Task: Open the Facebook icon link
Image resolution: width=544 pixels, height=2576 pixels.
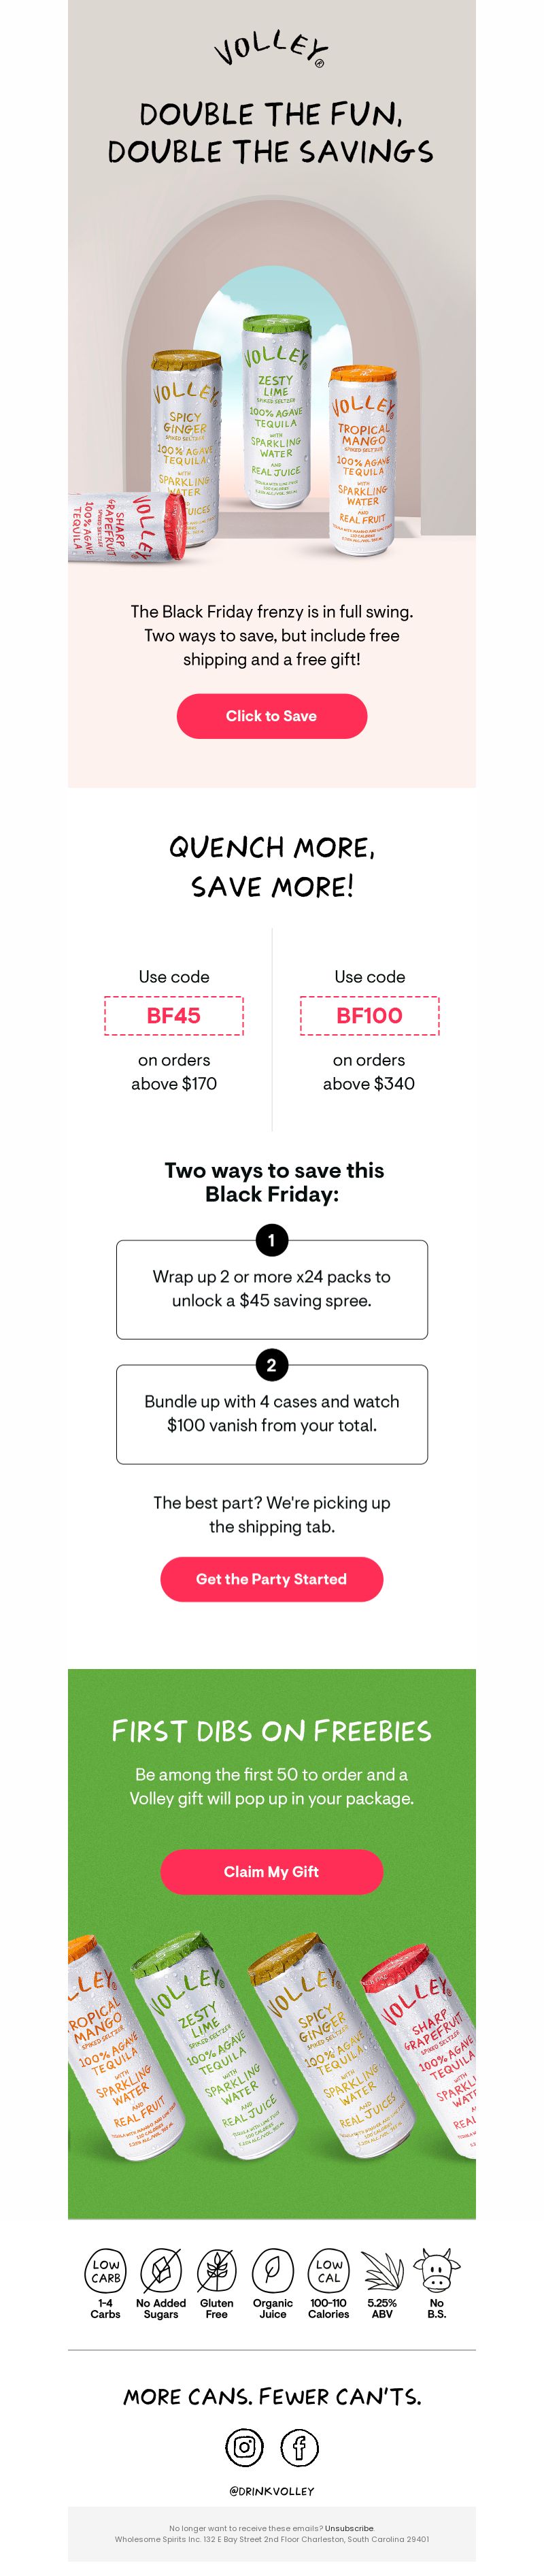Action: pos(299,2447)
